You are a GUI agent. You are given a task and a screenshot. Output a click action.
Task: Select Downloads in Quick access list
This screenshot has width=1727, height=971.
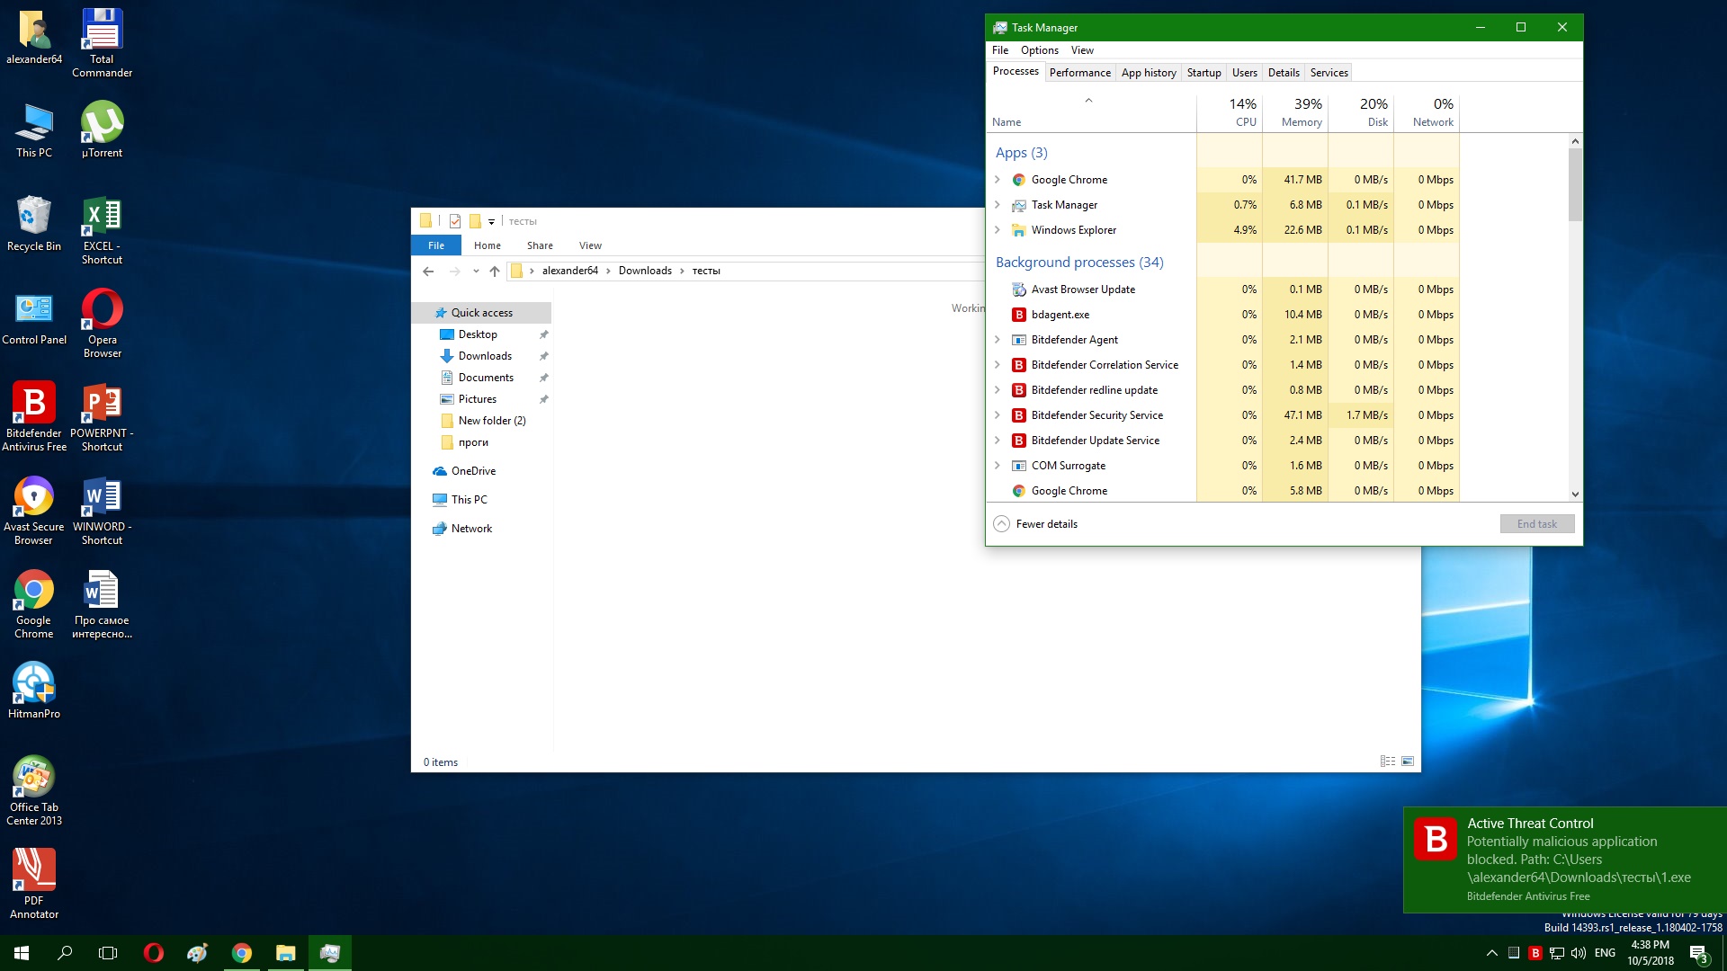coord(485,356)
